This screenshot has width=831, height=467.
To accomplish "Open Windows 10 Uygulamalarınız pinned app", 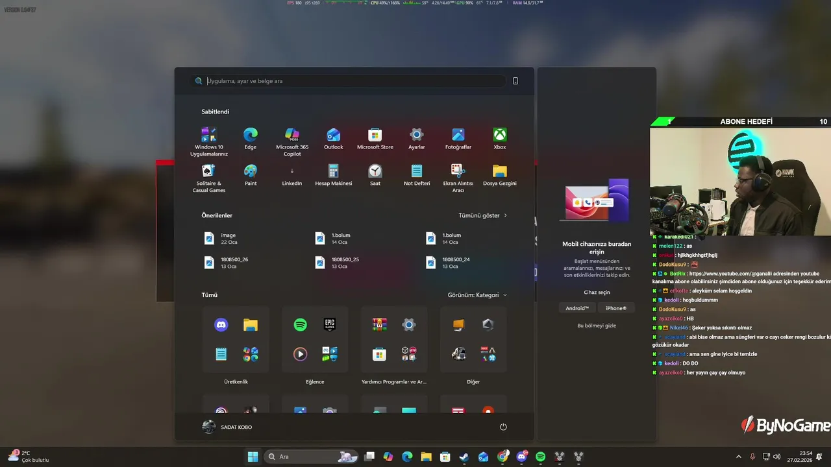I will pyautogui.click(x=208, y=141).
